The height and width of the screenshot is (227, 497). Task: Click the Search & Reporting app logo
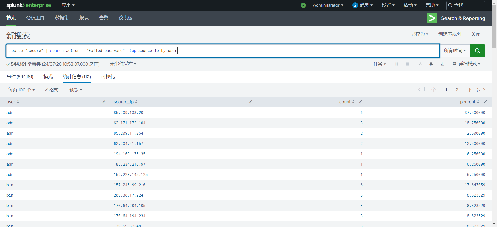pyautogui.click(x=432, y=18)
